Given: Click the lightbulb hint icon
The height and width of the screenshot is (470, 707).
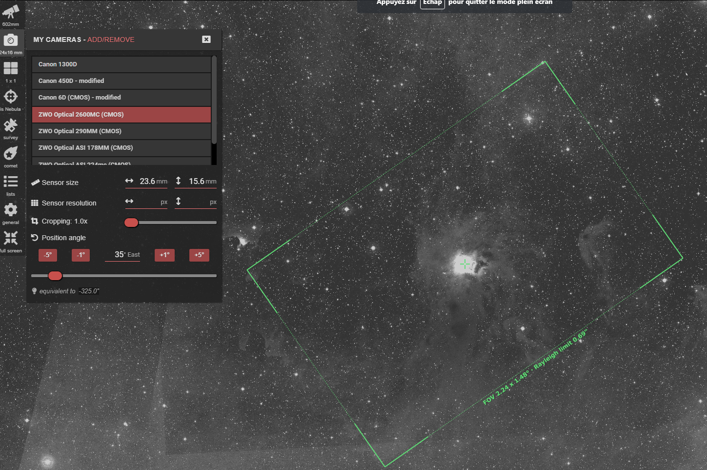Looking at the screenshot, I should click(34, 291).
